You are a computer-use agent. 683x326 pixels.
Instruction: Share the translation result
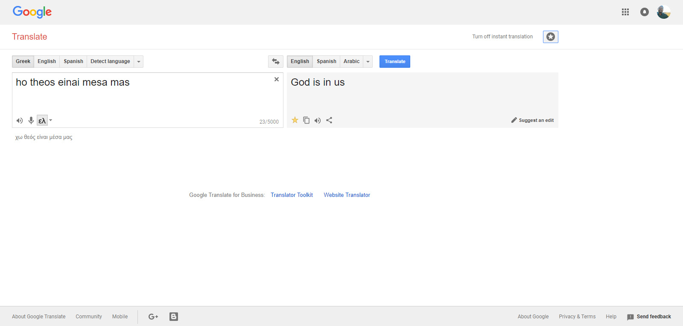(329, 120)
